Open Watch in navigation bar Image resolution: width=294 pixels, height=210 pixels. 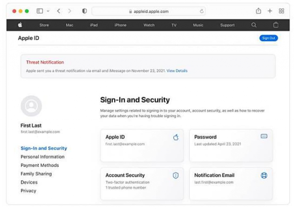tap(149, 25)
